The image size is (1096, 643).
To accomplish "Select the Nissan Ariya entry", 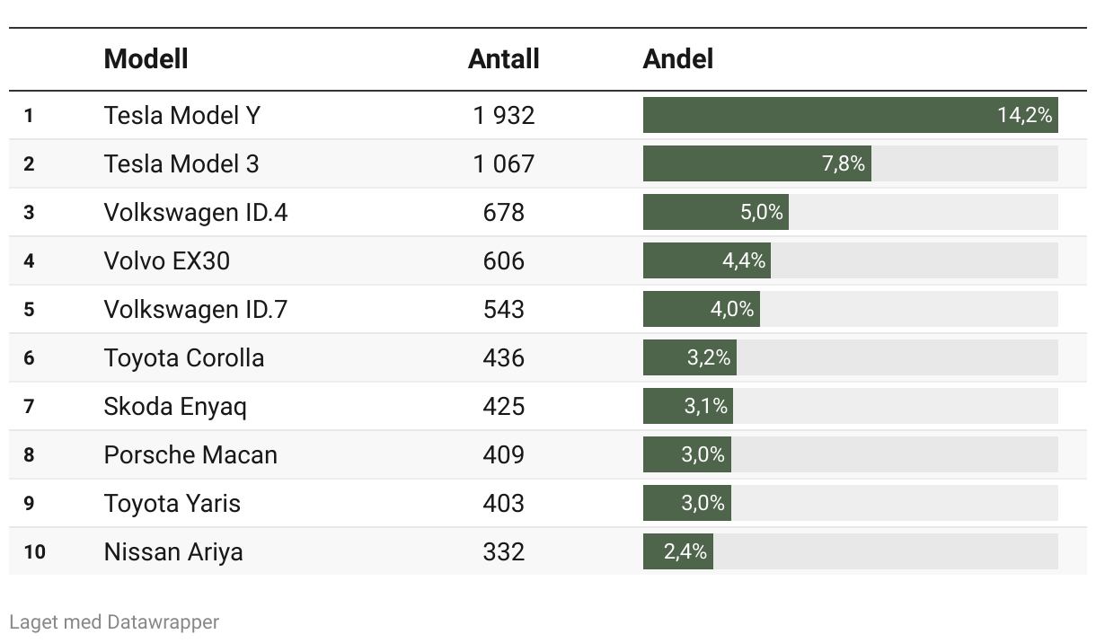I will 173,551.
